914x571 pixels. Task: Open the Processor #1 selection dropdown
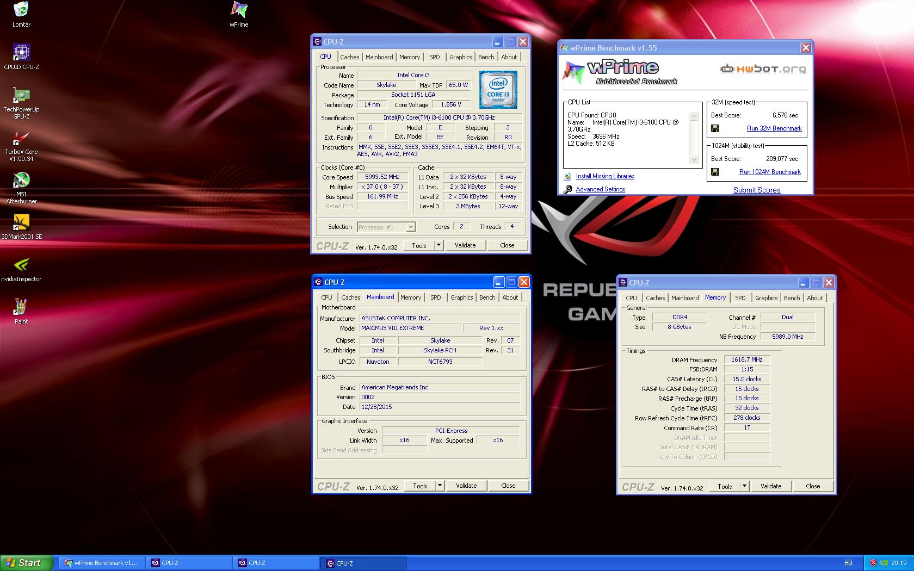click(x=411, y=227)
